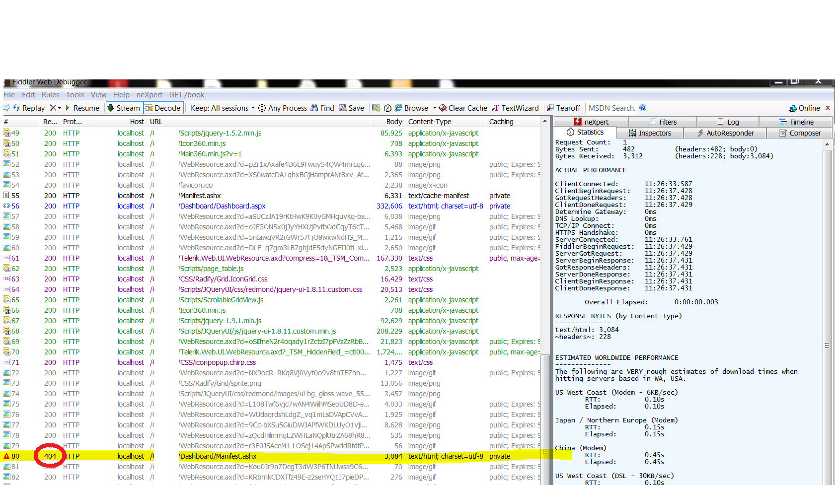Toggle Stream mode in the toolbar
This screenshot has height=485, width=835.
pos(124,108)
